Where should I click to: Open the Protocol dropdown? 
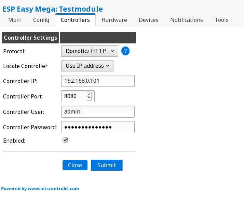[90, 51]
